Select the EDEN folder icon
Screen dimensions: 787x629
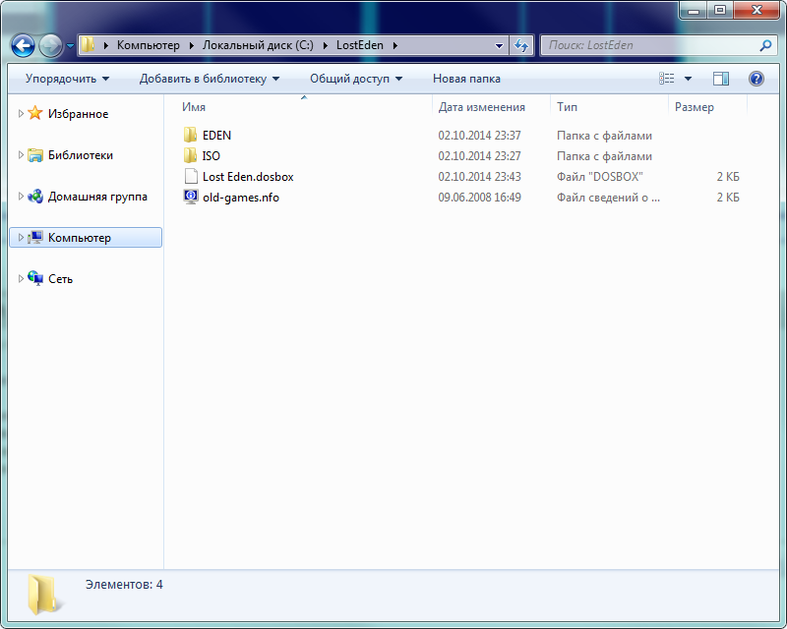tap(190, 135)
